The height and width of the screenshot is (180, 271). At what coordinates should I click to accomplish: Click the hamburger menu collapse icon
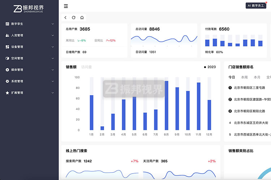tap(65, 6)
